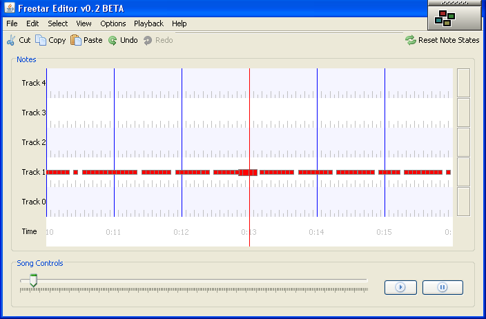
Task: Click the Copy toolbar label
Action: 57,41
